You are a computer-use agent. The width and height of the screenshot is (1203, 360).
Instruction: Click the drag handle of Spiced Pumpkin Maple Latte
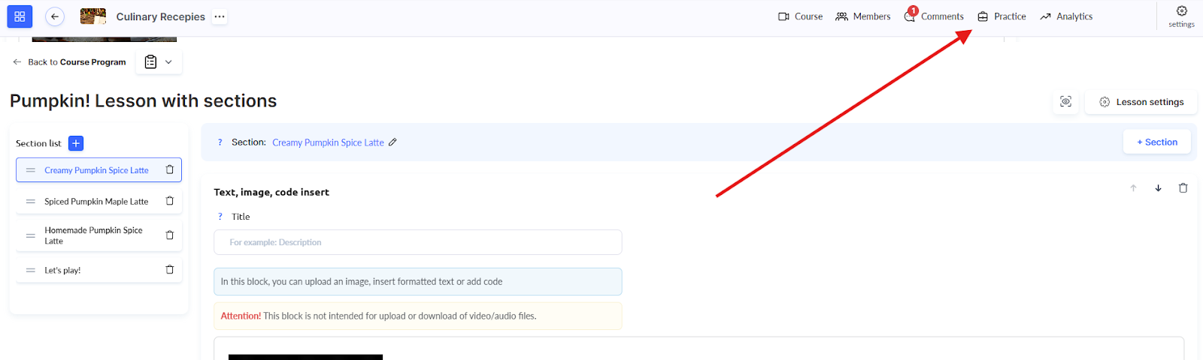31,201
